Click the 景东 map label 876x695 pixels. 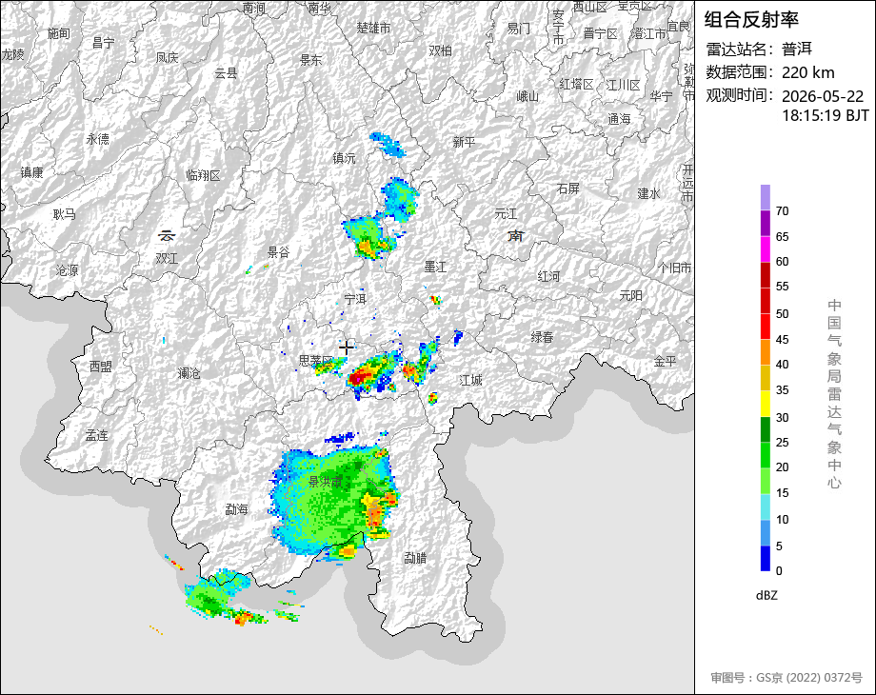(x=310, y=60)
